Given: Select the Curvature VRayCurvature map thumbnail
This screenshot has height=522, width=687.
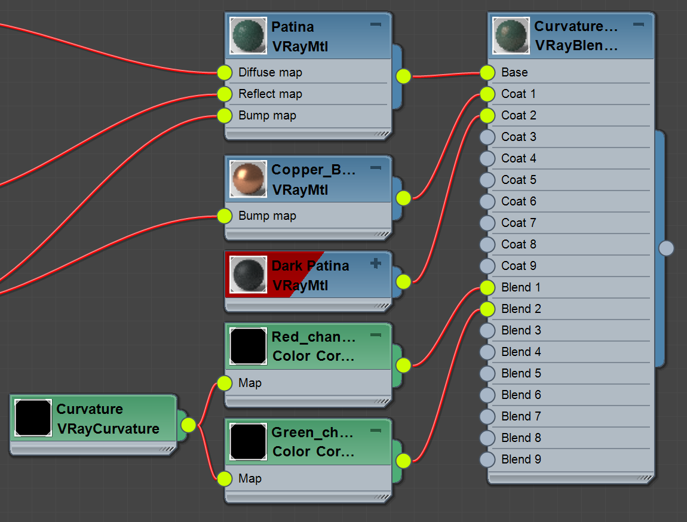Looking at the screenshot, I should [x=33, y=419].
